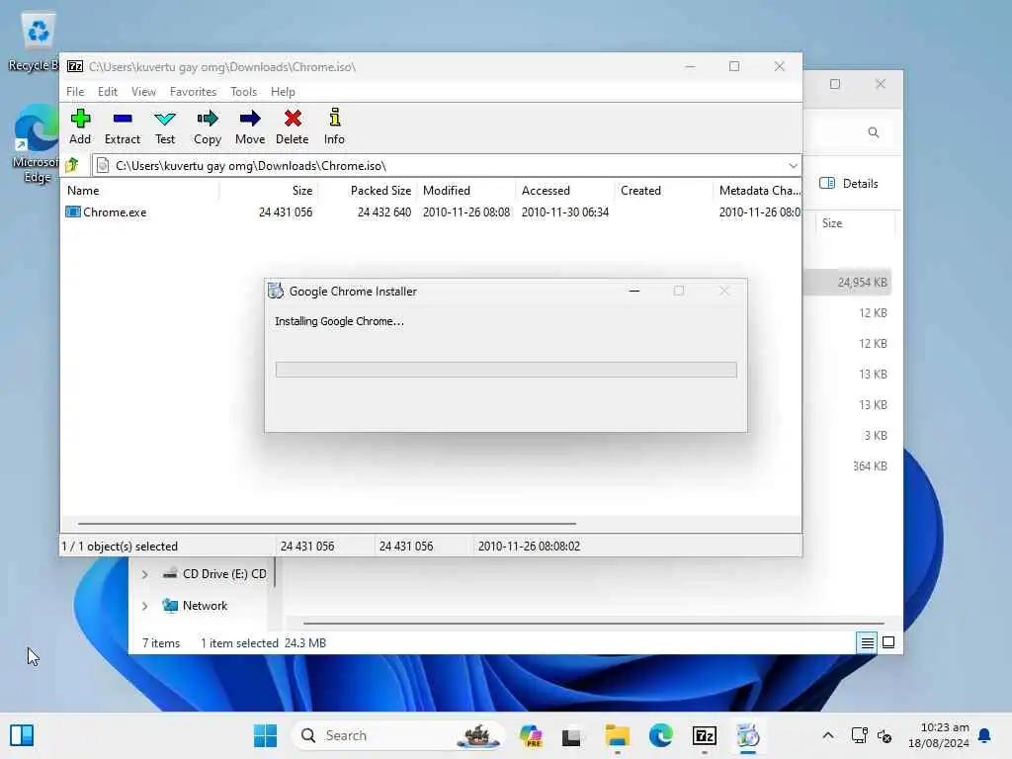The image size is (1012, 759).
Task: Show hidden system tray icons chevron
Action: [x=828, y=735]
